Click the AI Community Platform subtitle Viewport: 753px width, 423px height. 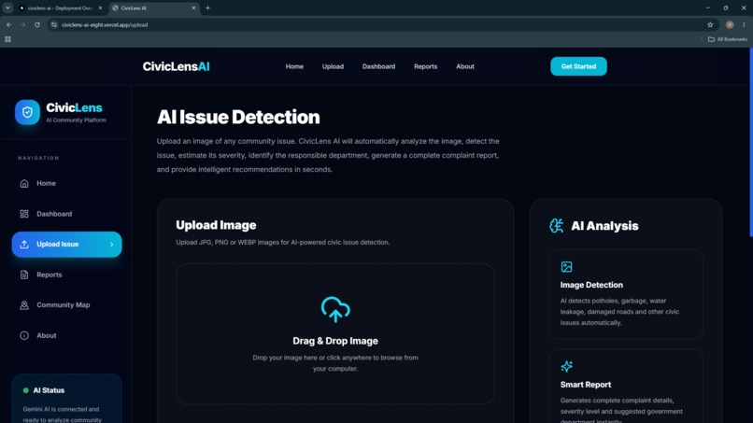pyautogui.click(x=76, y=120)
